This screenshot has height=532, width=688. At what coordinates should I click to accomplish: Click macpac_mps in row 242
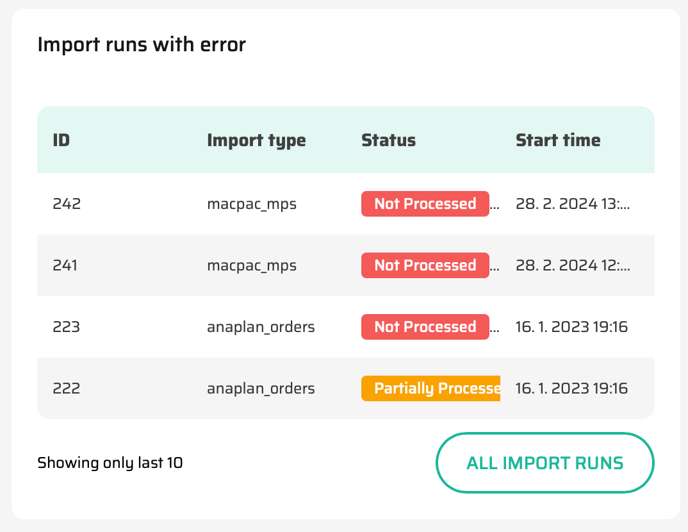click(252, 204)
